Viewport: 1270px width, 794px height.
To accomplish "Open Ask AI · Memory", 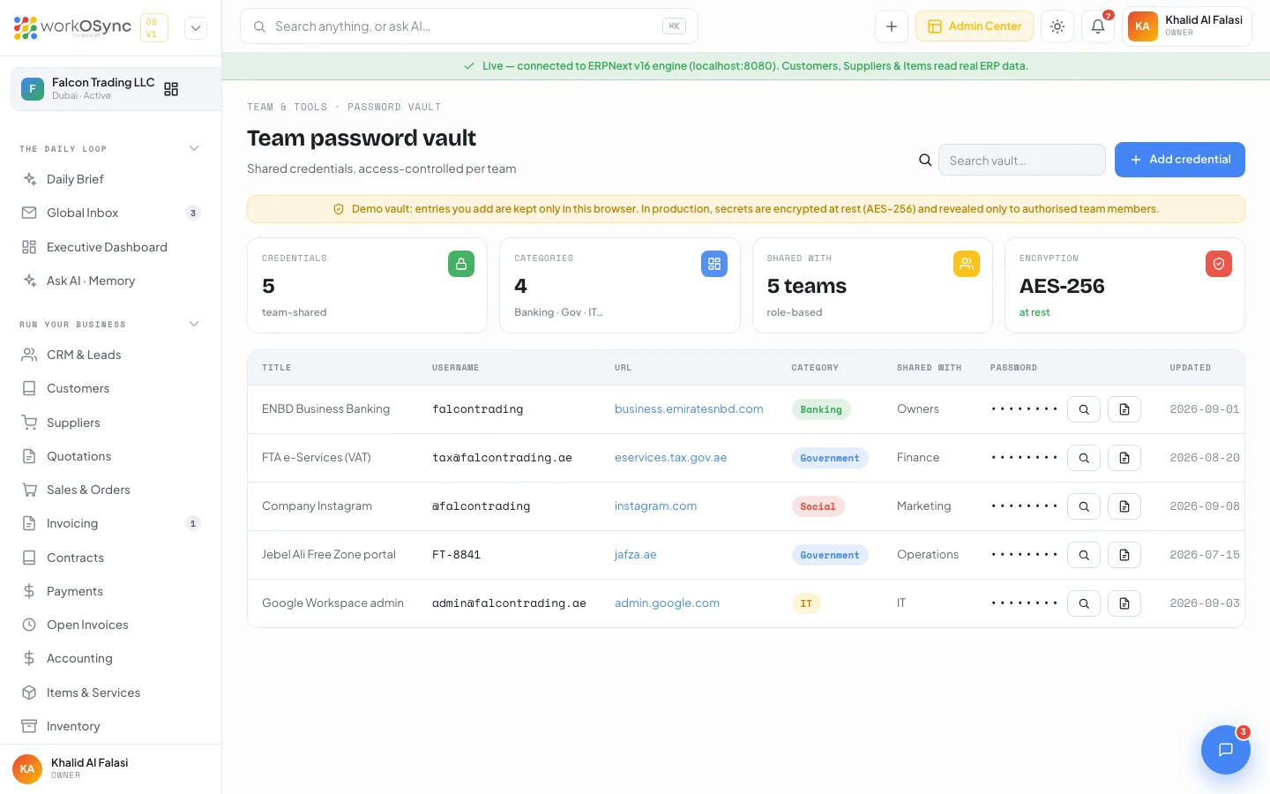I will [111, 281].
